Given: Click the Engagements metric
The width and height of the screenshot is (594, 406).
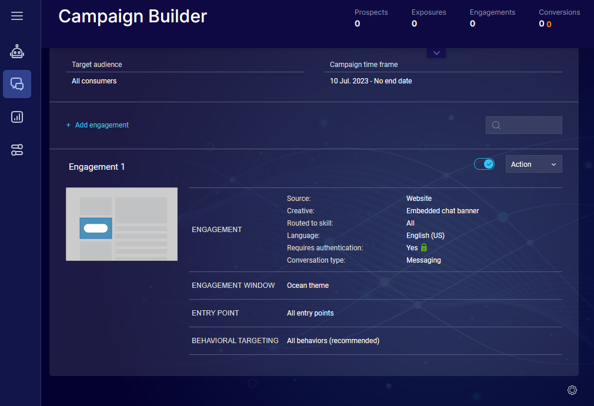Looking at the screenshot, I should point(492,18).
